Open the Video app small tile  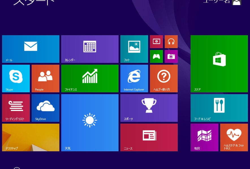pos(156,42)
